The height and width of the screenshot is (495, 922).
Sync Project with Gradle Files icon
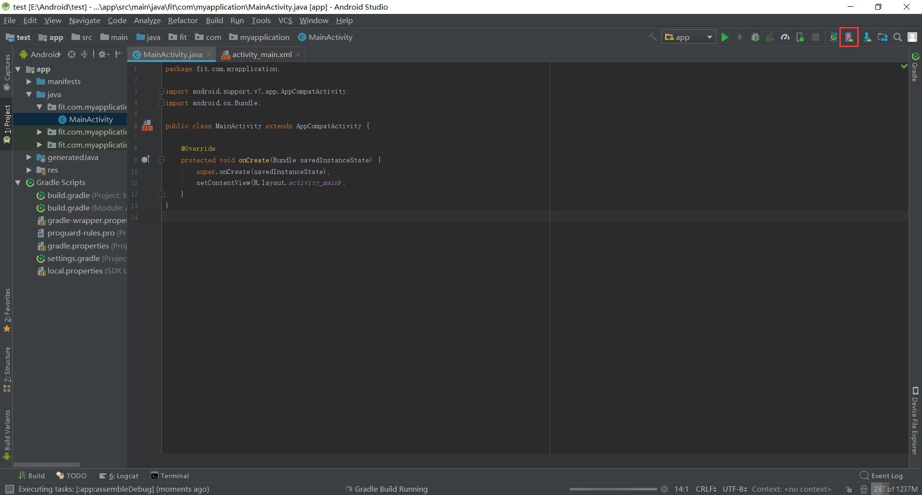point(834,37)
